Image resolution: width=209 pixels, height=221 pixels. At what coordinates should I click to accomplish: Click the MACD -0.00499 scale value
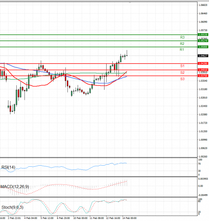(203, 195)
